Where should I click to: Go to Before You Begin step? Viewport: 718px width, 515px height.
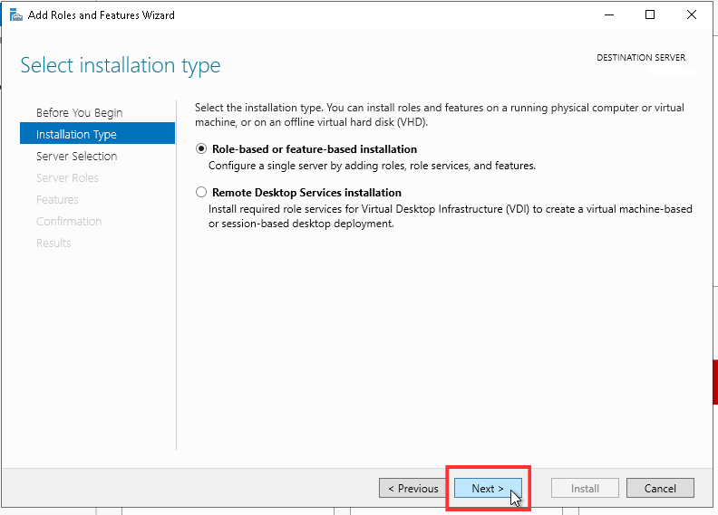point(79,112)
